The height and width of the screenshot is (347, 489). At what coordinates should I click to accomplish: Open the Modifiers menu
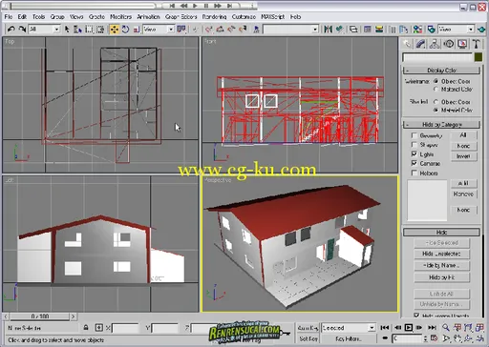pos(120,17)
